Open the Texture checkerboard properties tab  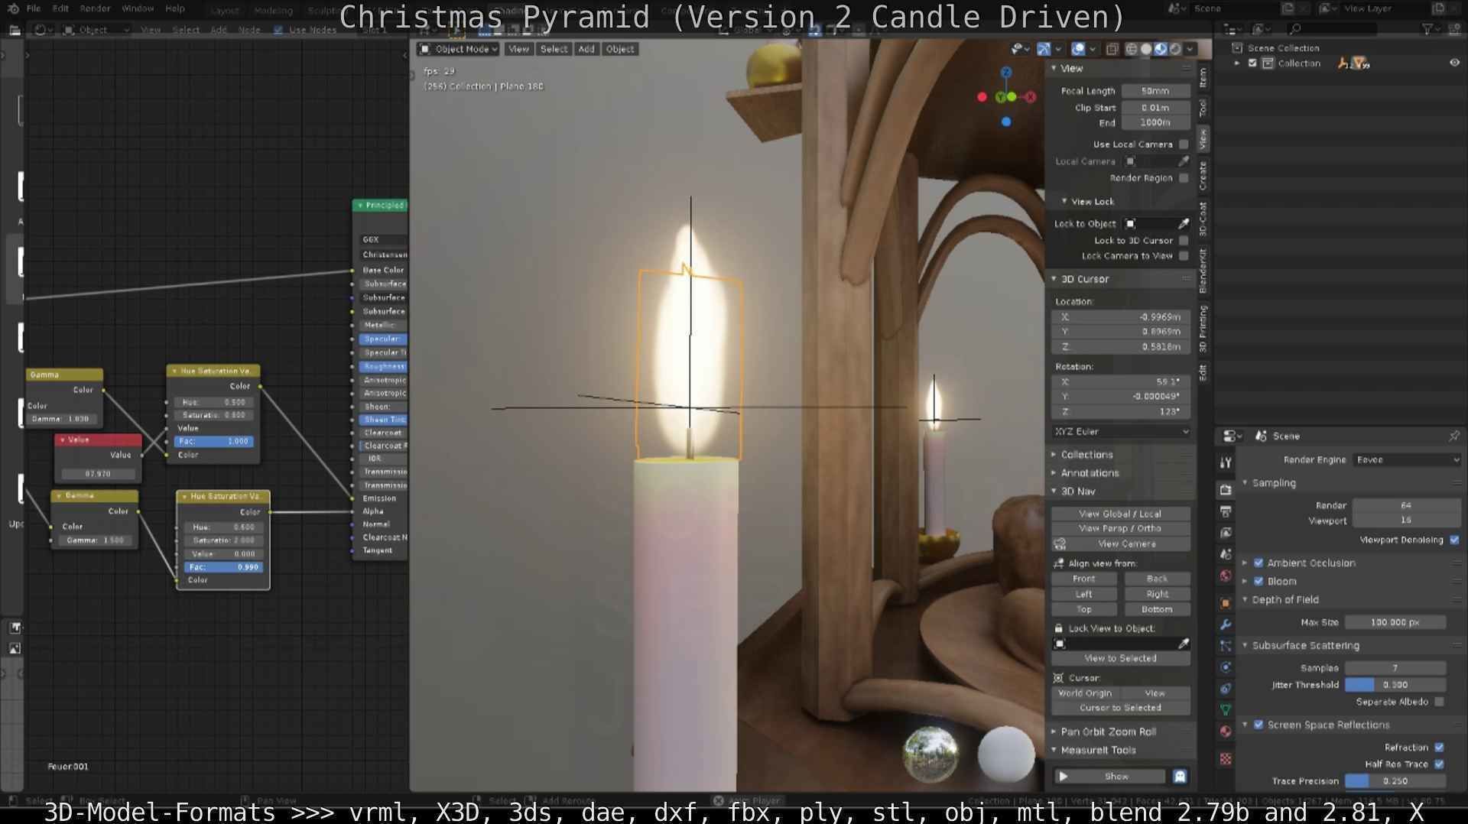pos(1226,759)
